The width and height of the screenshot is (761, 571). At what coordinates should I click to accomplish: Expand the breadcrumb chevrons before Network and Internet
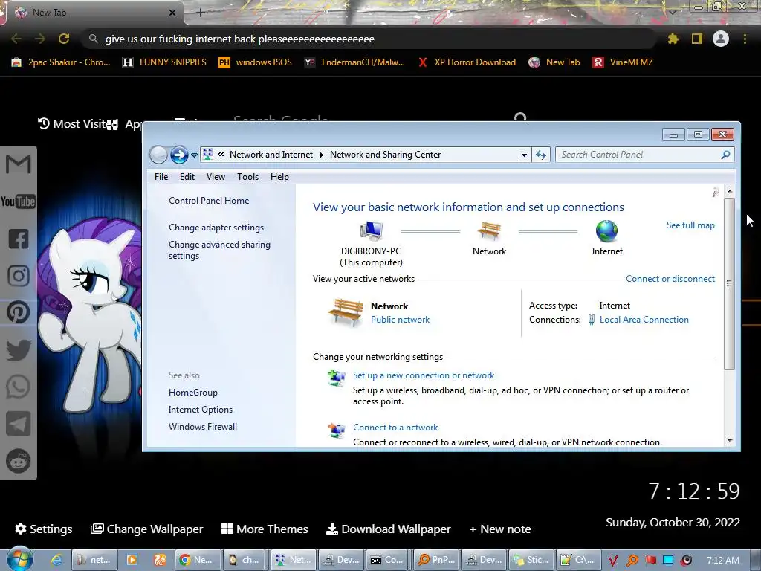221,155
